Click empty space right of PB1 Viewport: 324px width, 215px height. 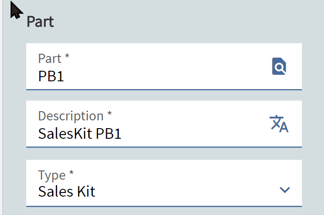pyautogui.click(x=165, y=76)
